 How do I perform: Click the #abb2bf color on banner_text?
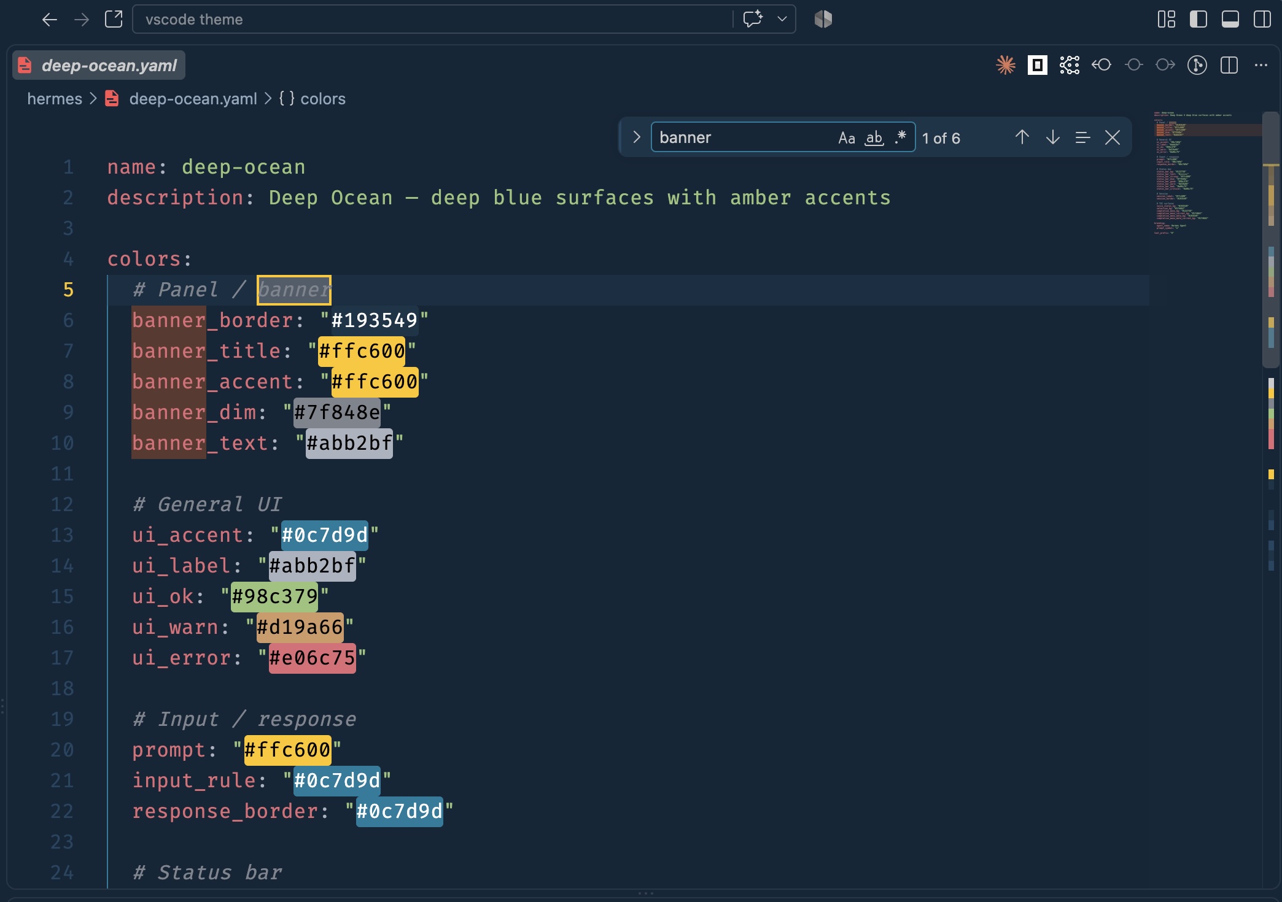(349, 443)
